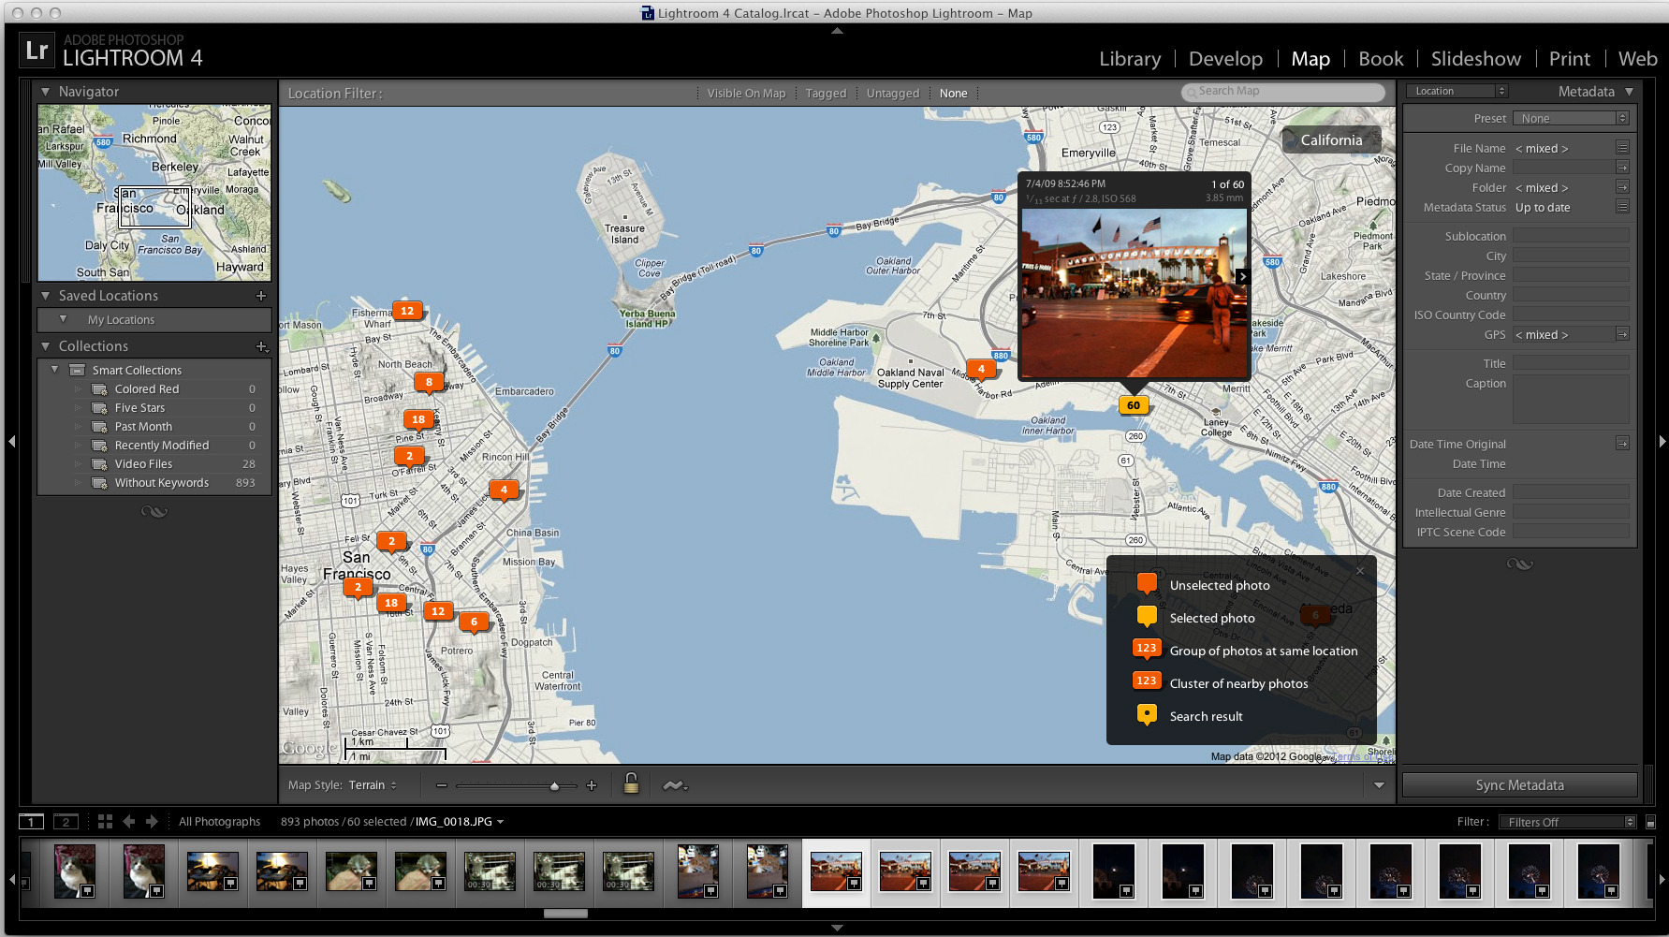This screenshot has height=937, width=1669.
Task: Switch to the Slideshow module
Action: [x=1475, y=58]
